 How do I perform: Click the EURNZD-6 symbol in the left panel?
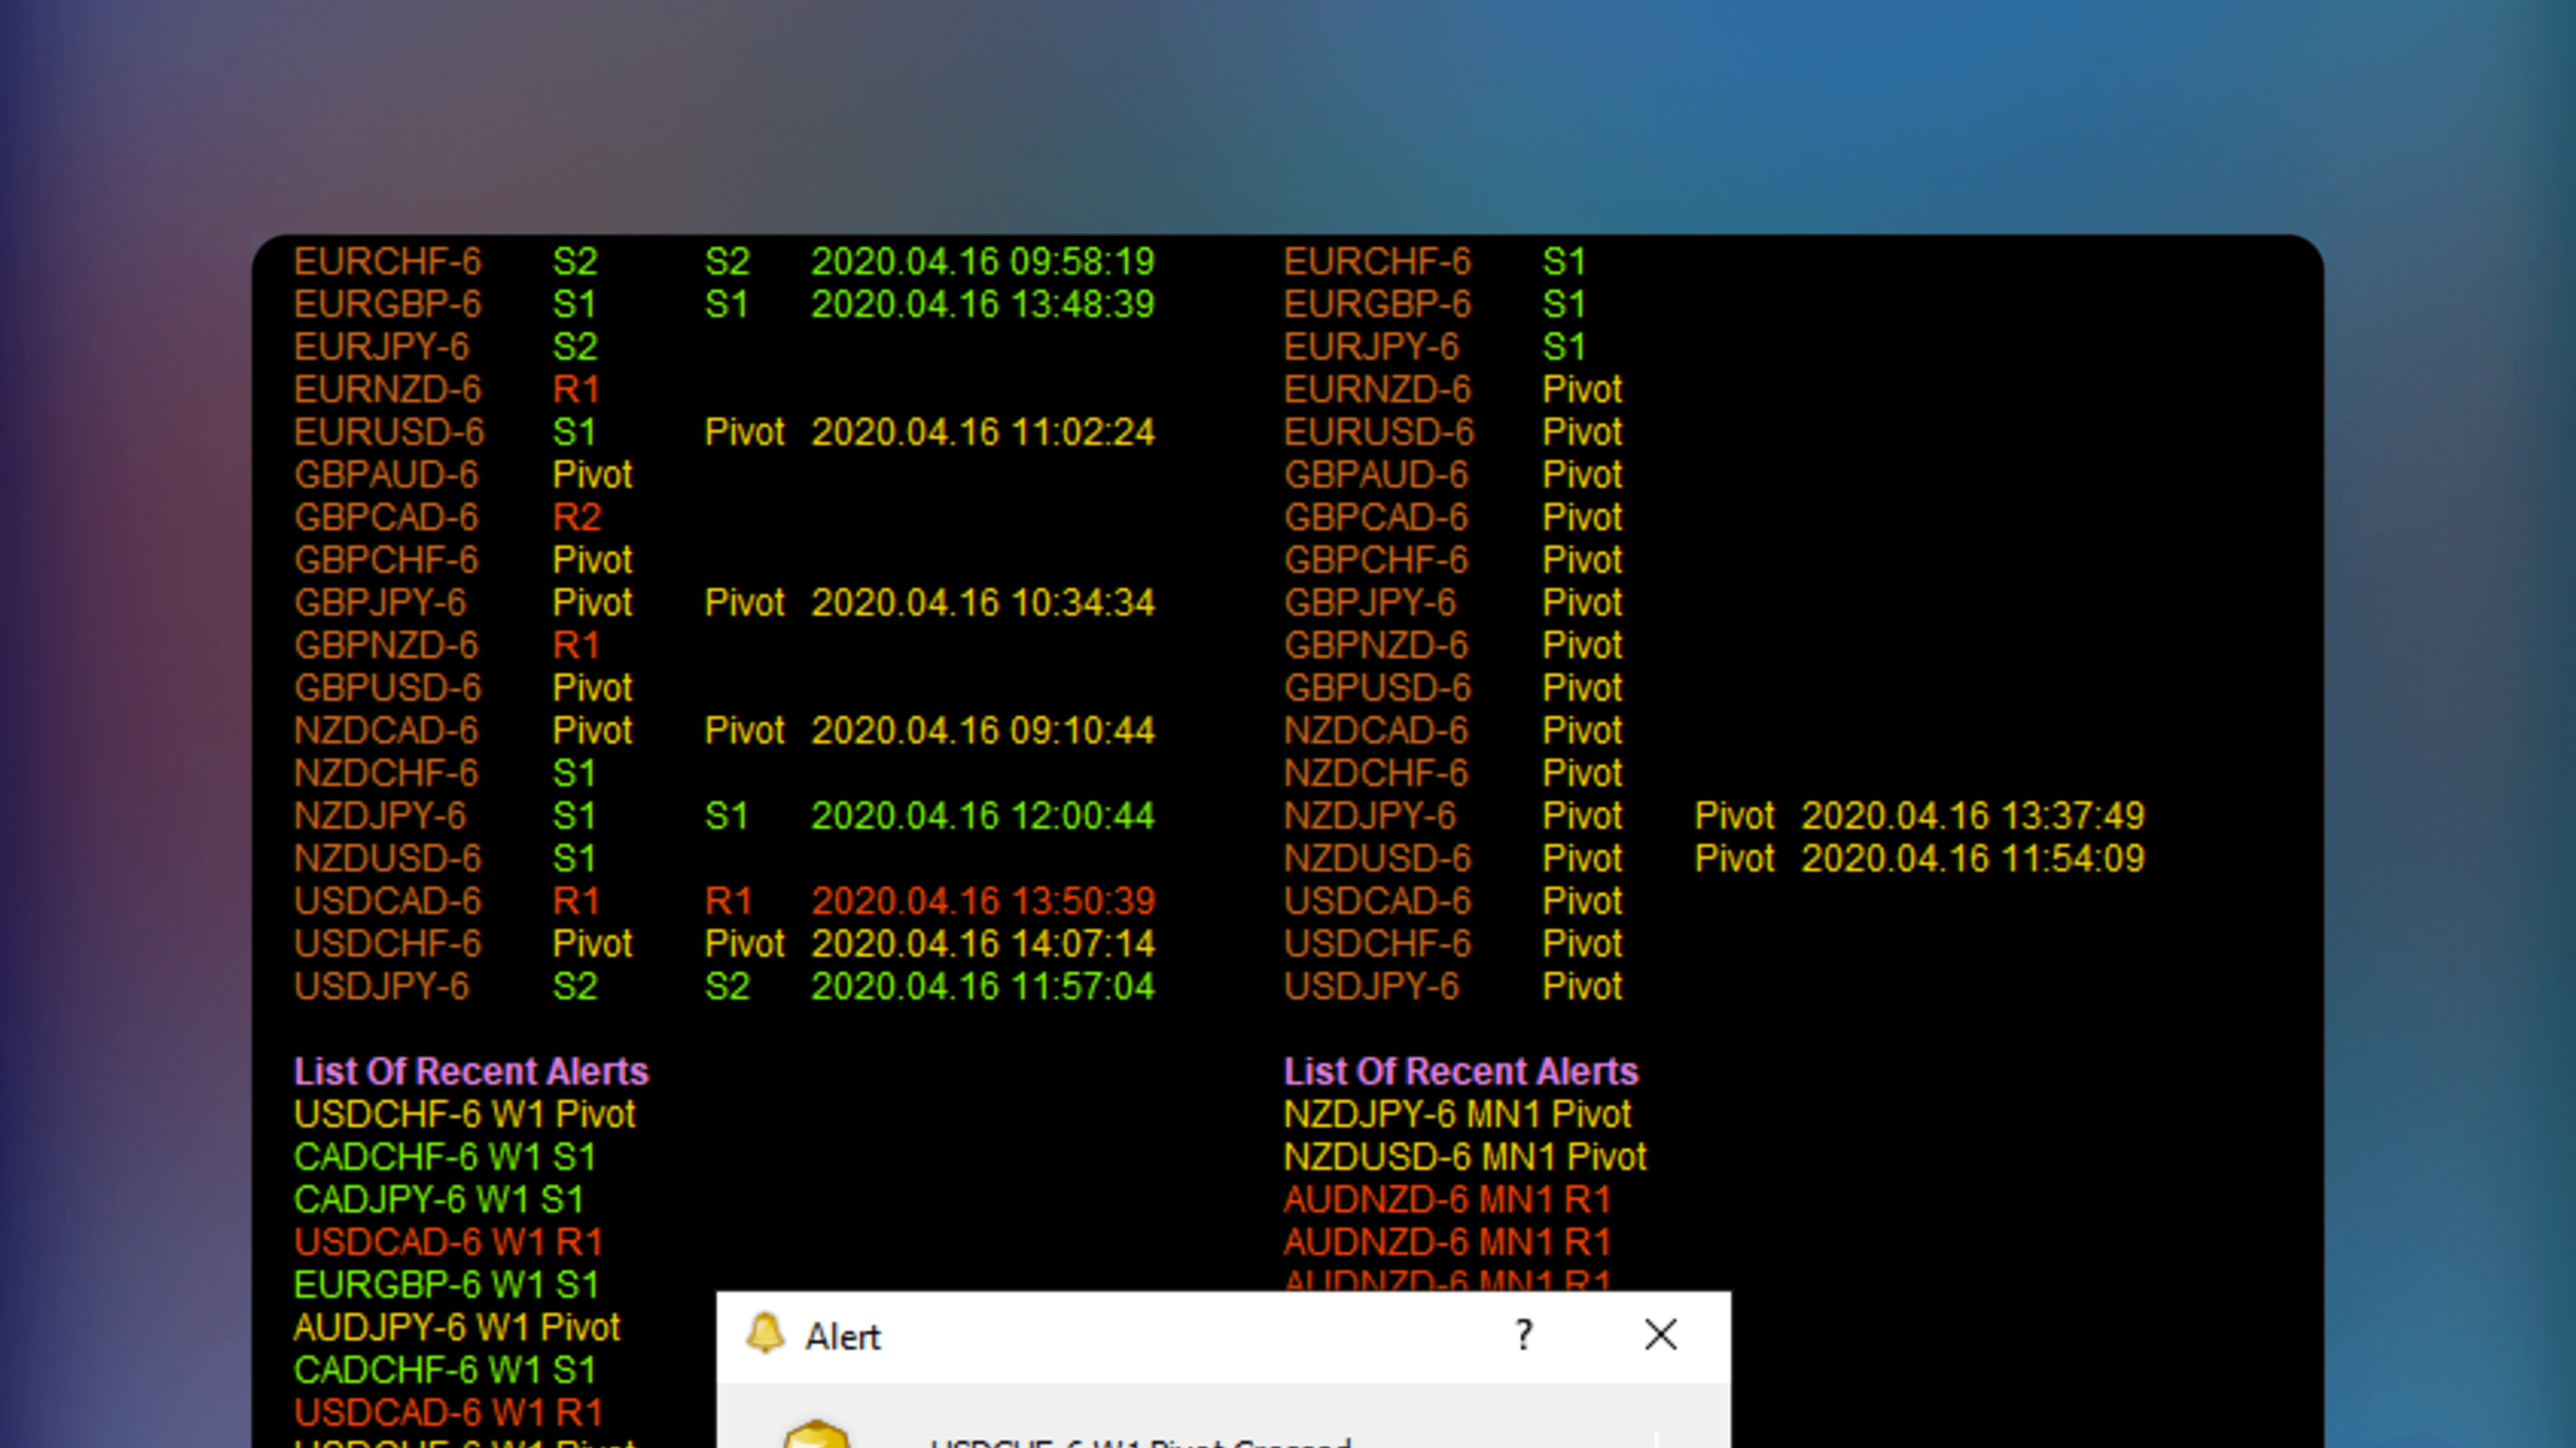(x=387, y=389)
